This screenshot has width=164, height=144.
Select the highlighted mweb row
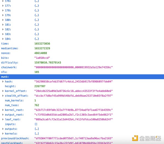[x=82, y=77]
